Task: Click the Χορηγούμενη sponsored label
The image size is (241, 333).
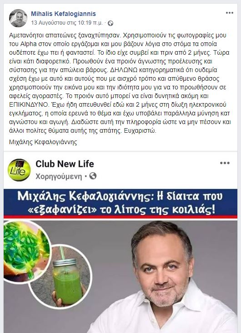Action: [x=59, y=176]
